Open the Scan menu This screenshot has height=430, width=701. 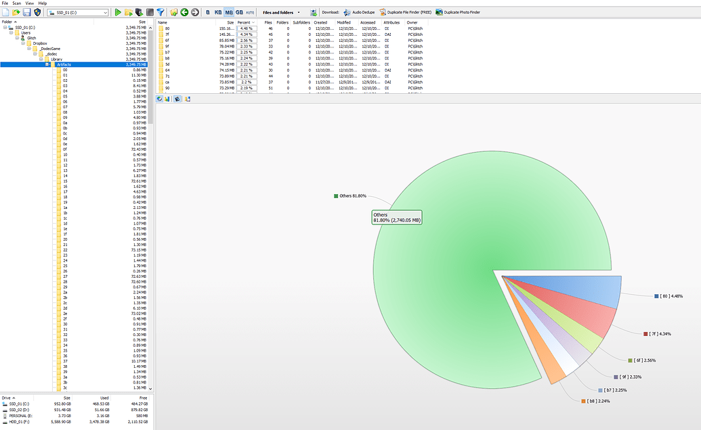[17, 3]
